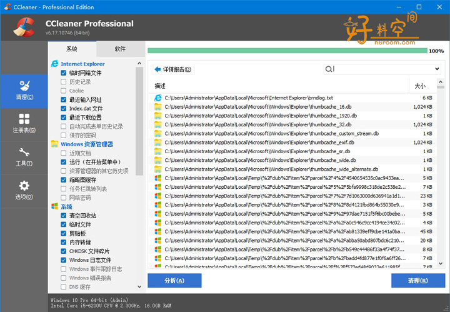Toggle the 清空回收站 checkbox
450x312 pixels.
click(x=63, y=216)
